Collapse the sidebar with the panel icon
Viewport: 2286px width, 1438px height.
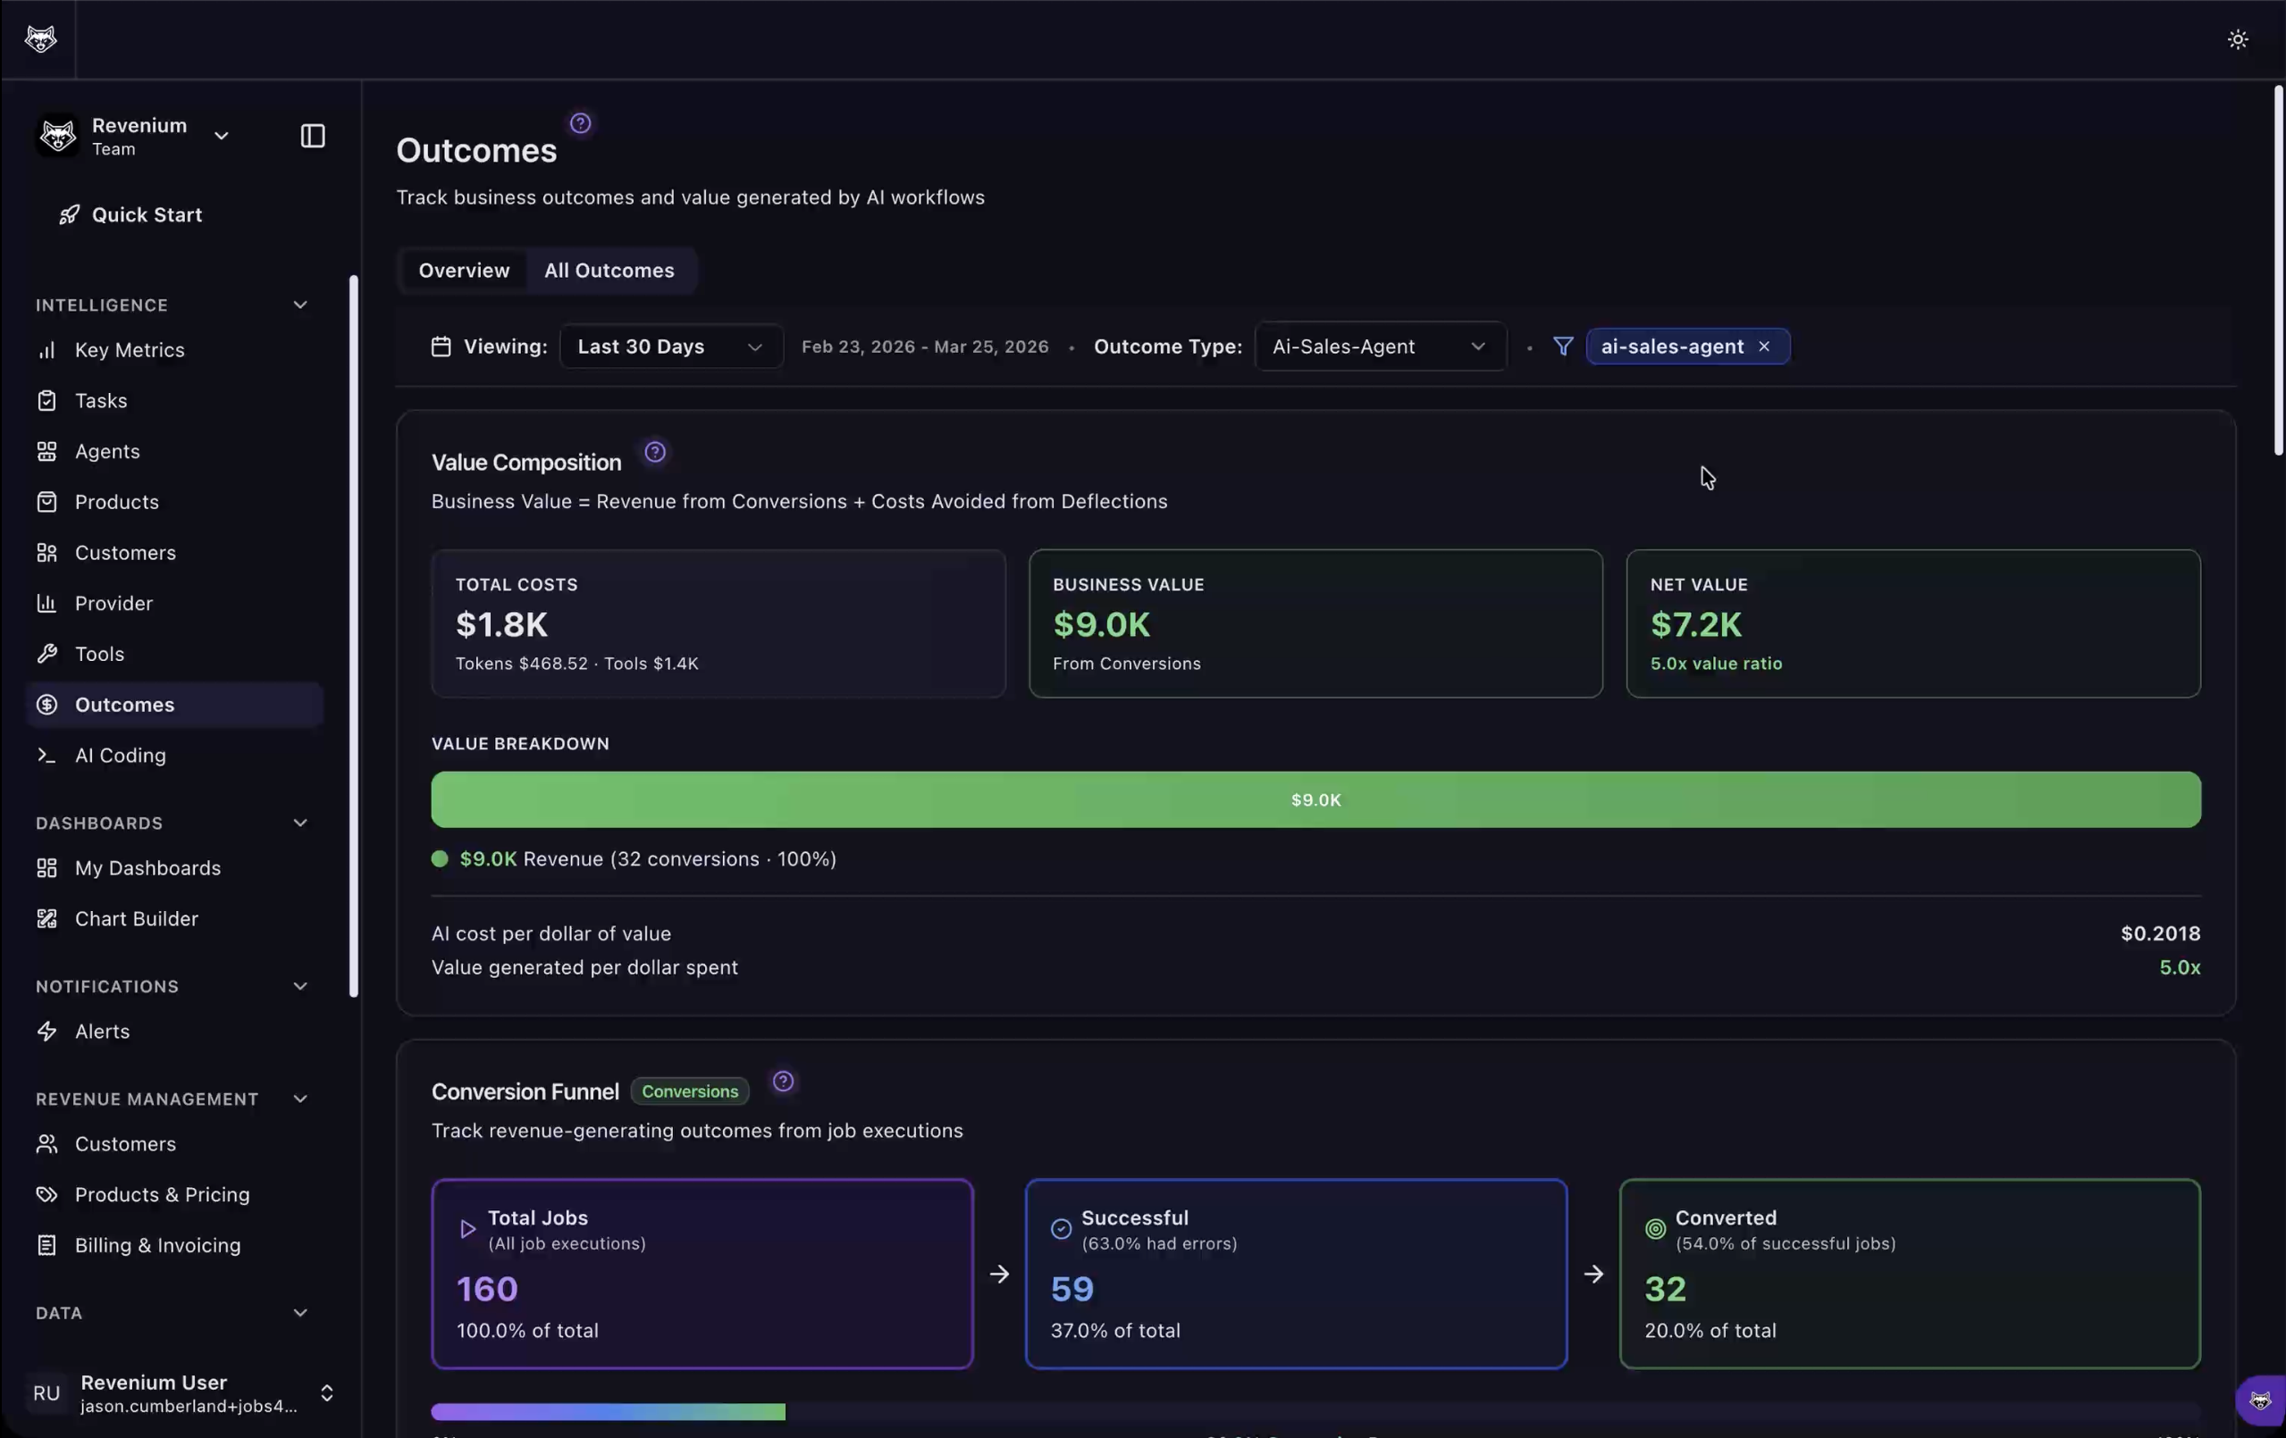311,136
